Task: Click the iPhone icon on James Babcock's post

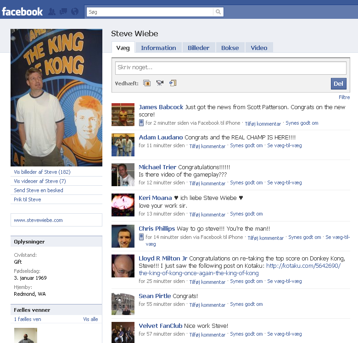Action: pyautogui.click(x=141, y=123)
